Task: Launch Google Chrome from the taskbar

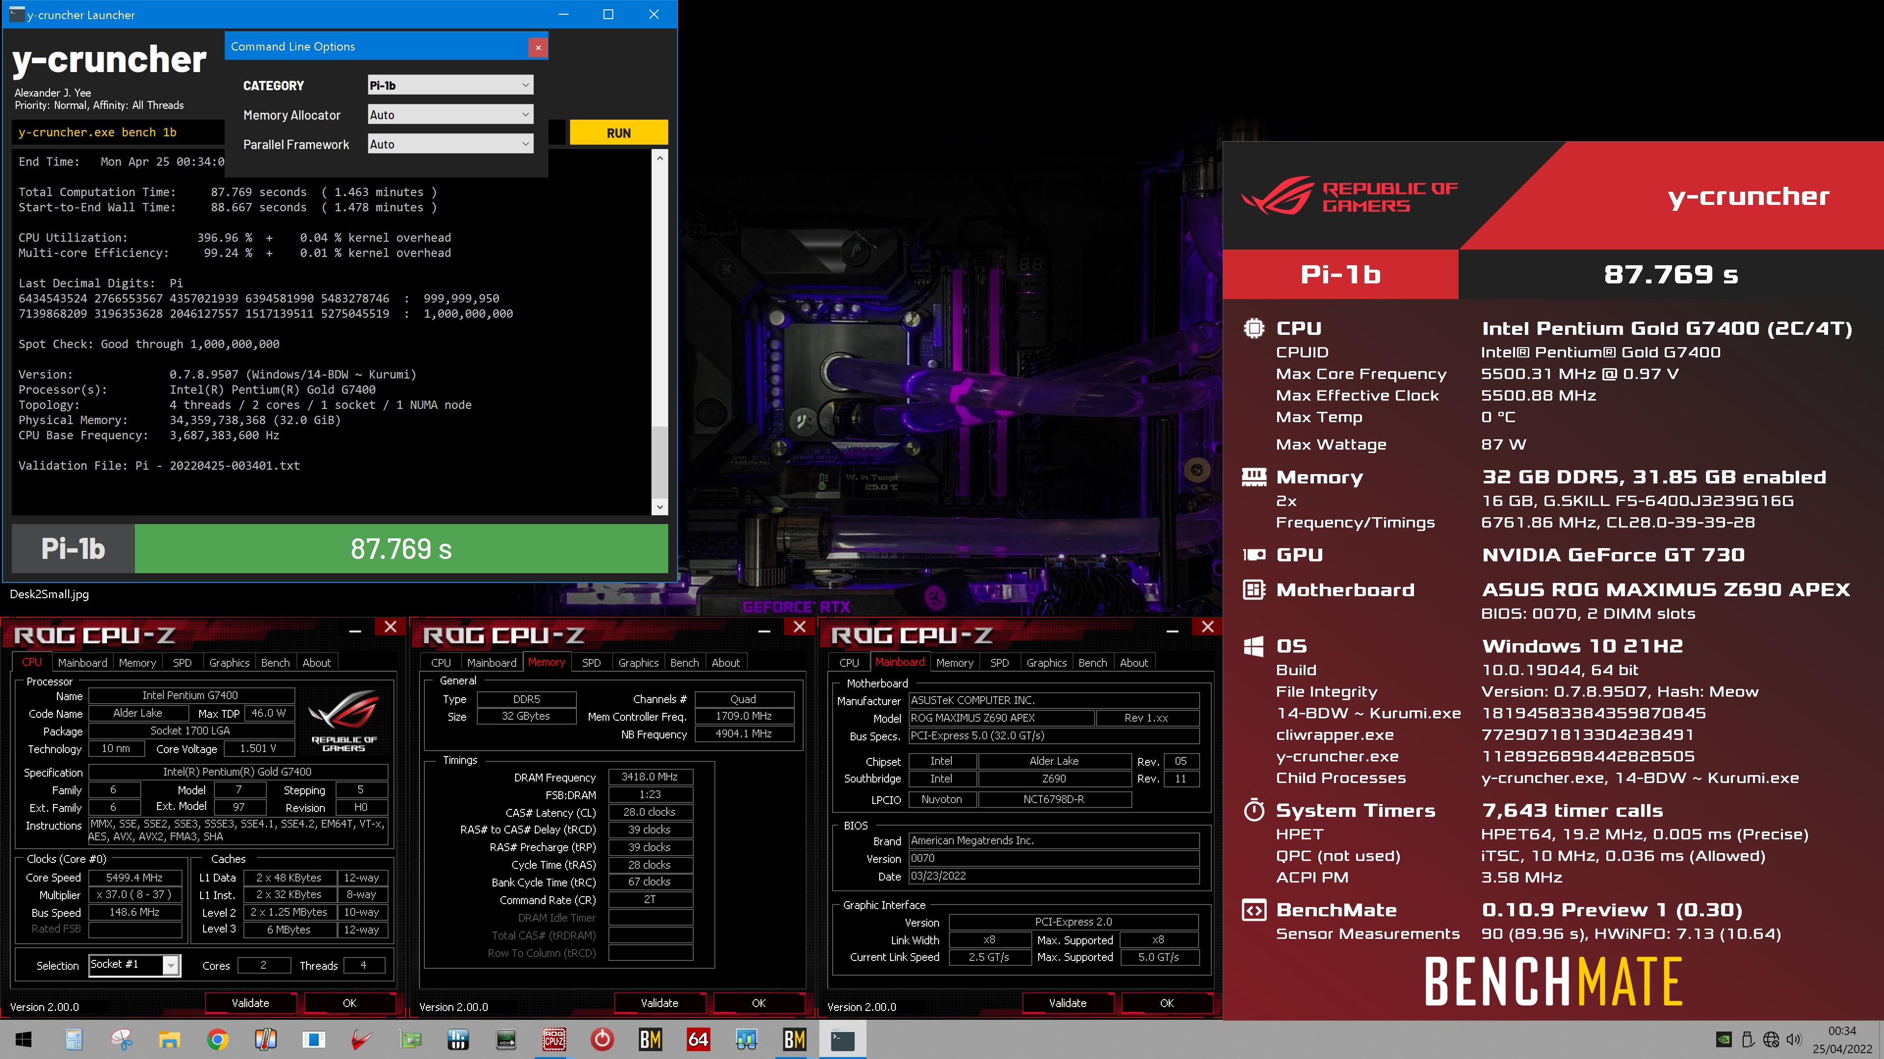Action: (x=217, y=1039)
